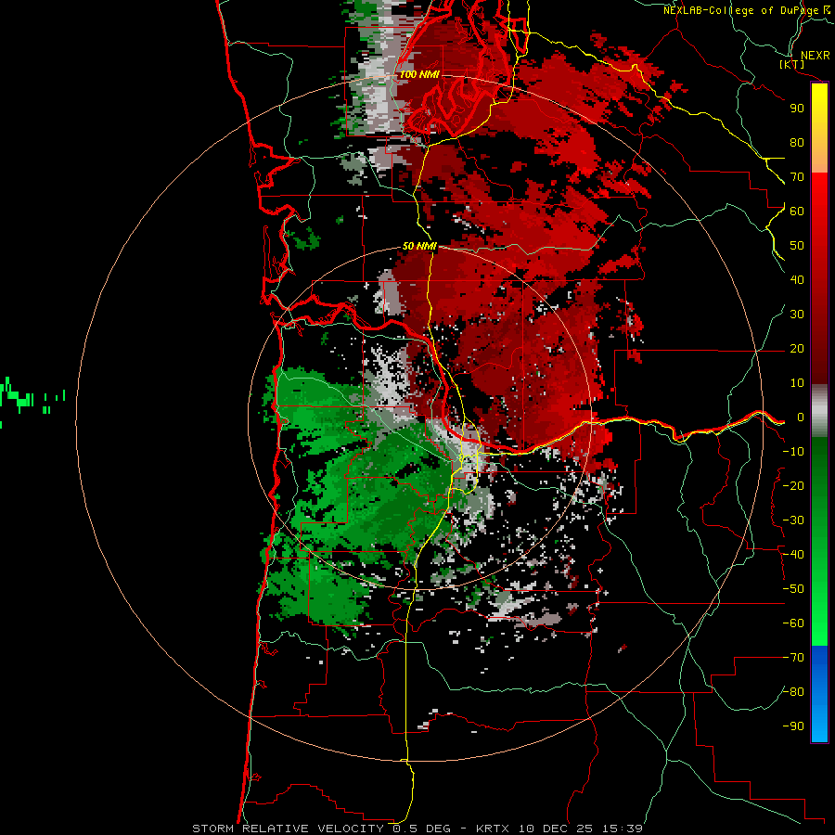Image resolution: width=835 pixels, height=835 pixels.
Task: Click the -30 value on velocity scale
Action: pyautogui.click(x=793, y=520)
